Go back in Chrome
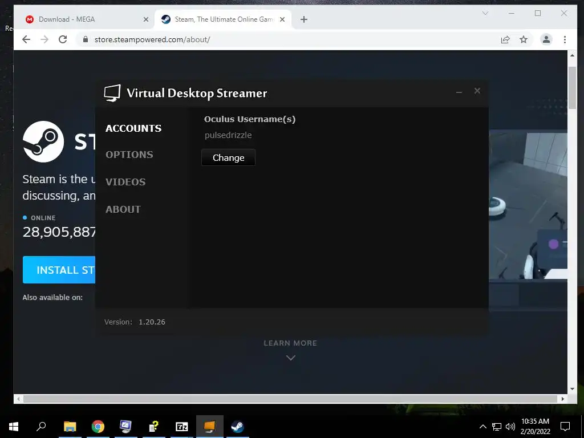584x438 pixels. (x=26, y=39)
